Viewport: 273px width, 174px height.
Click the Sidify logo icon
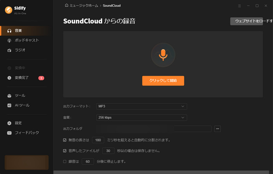pos(9,10)
